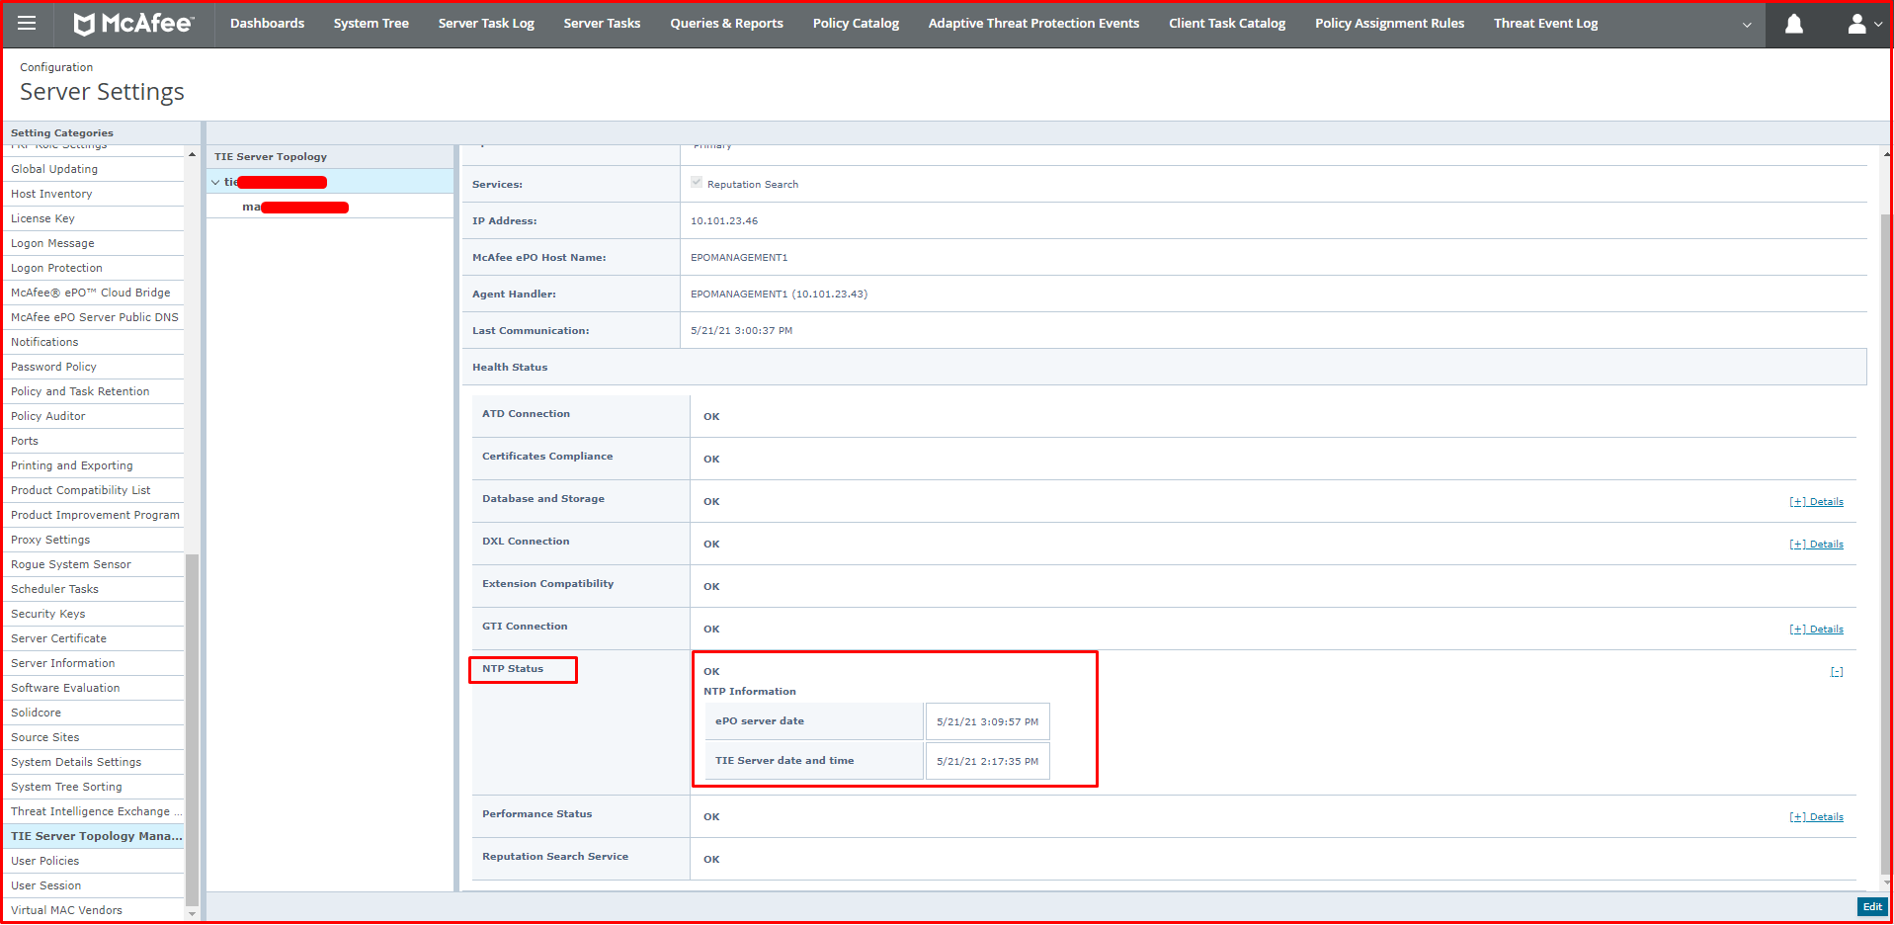Click the Edit button
The height and width of the screenshot is (925, 1894).
[x=1872, y=906]
